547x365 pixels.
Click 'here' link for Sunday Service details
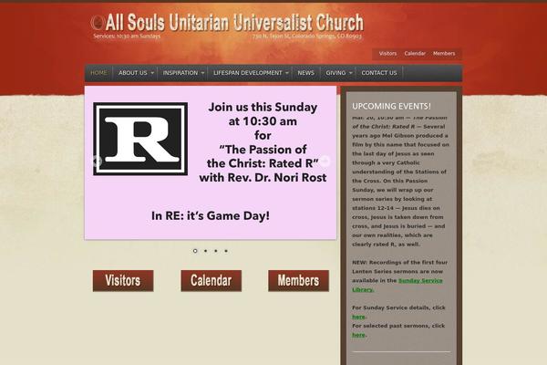tap(358, 317)
